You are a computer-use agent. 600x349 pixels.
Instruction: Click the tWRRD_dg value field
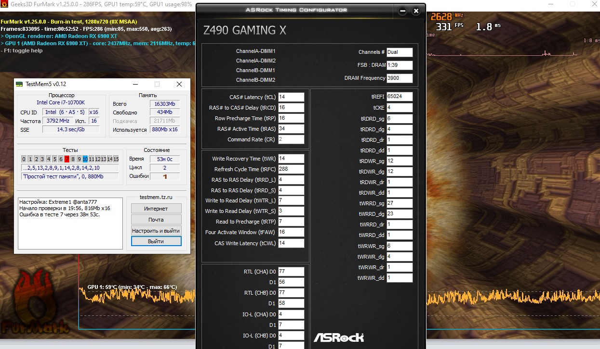(x=400, y=214)
